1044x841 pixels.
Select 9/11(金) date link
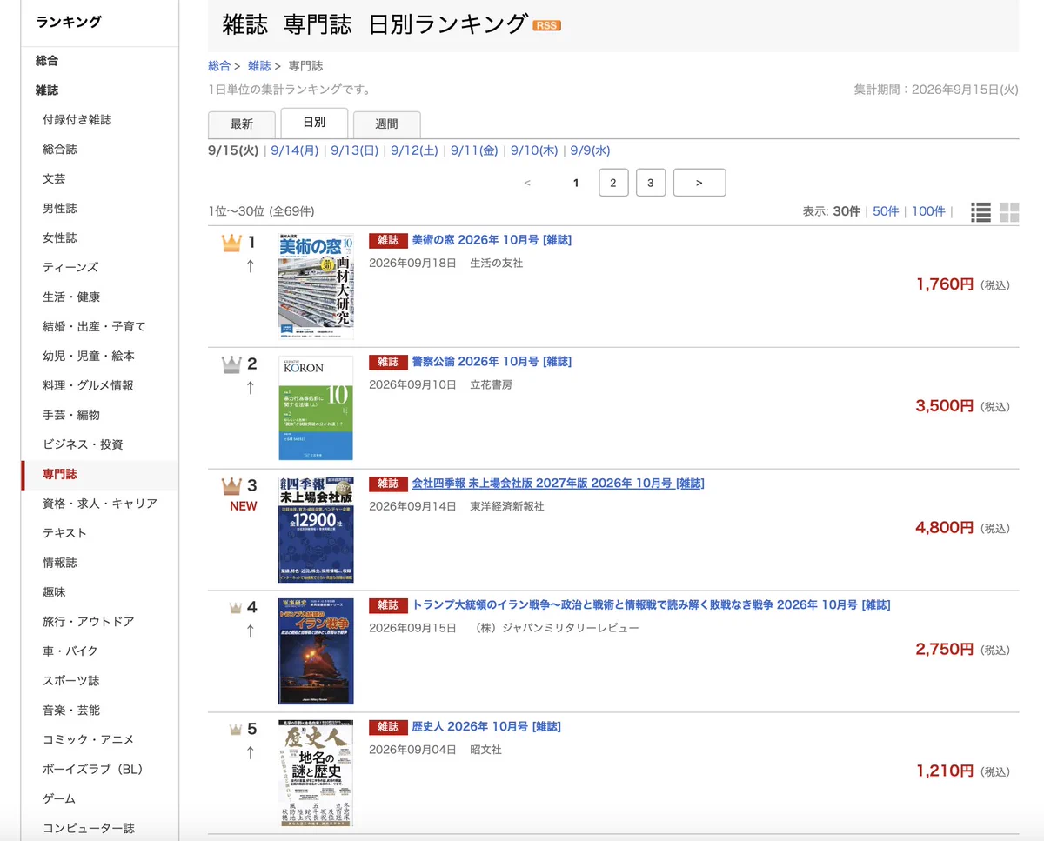pos(474,150)
